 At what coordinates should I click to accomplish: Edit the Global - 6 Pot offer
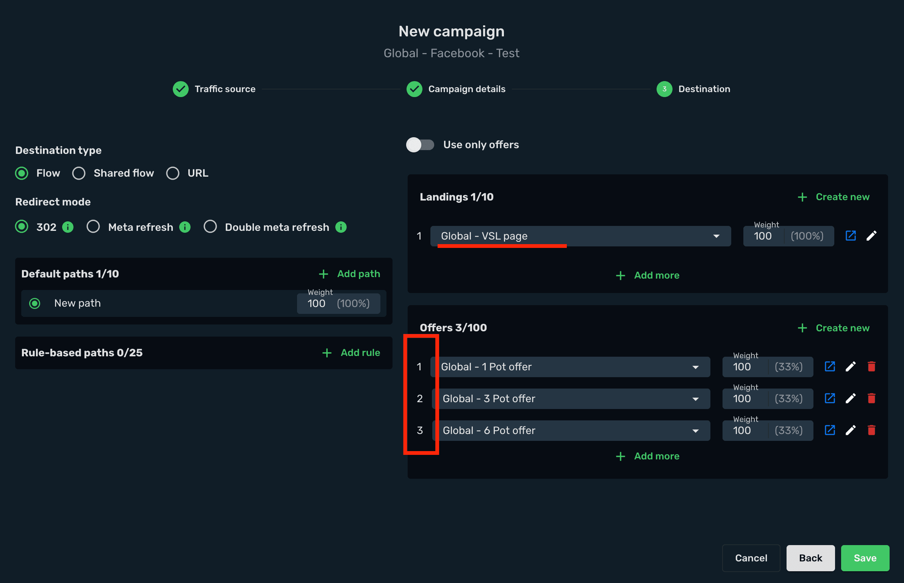point(851,430)
